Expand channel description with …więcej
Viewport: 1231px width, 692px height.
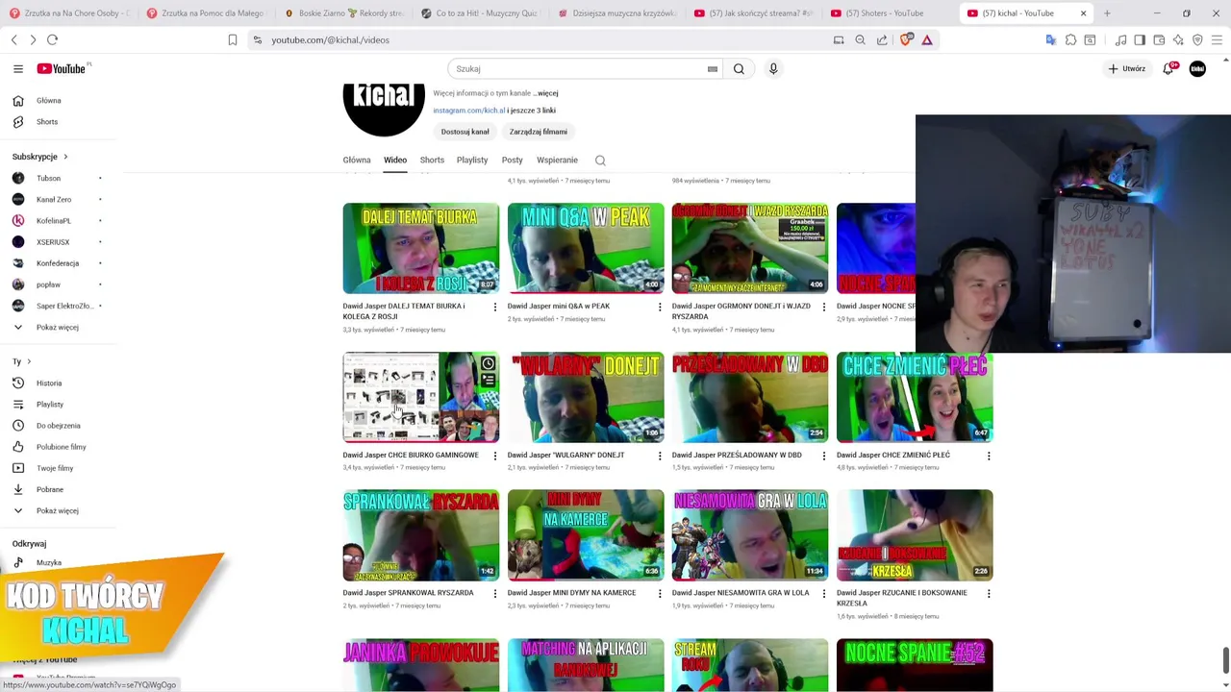tap(545, 93)
